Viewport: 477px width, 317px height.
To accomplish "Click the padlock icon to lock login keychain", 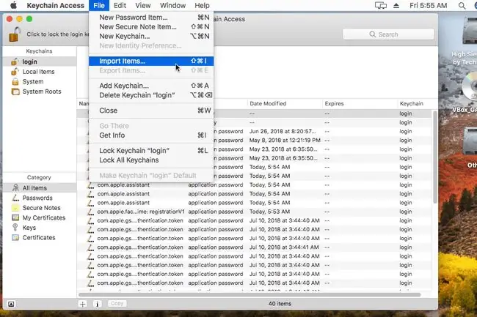I will 15,34.
